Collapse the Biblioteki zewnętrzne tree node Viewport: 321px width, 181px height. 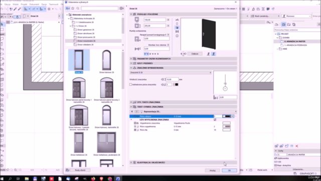click(67, 15)
